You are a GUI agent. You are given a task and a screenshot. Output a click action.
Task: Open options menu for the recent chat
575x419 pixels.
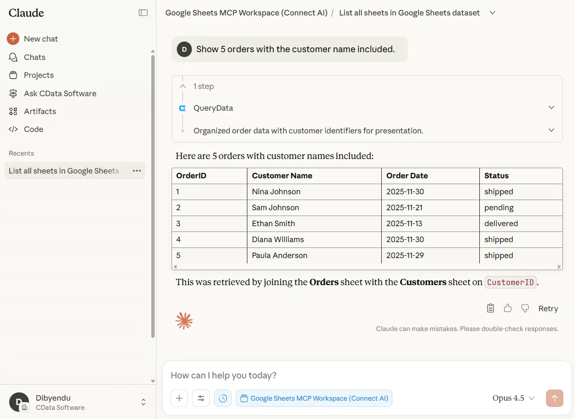pos(137,171)
